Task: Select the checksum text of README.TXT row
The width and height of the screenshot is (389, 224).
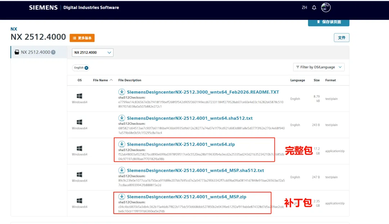Action: (x=201, y=104)
